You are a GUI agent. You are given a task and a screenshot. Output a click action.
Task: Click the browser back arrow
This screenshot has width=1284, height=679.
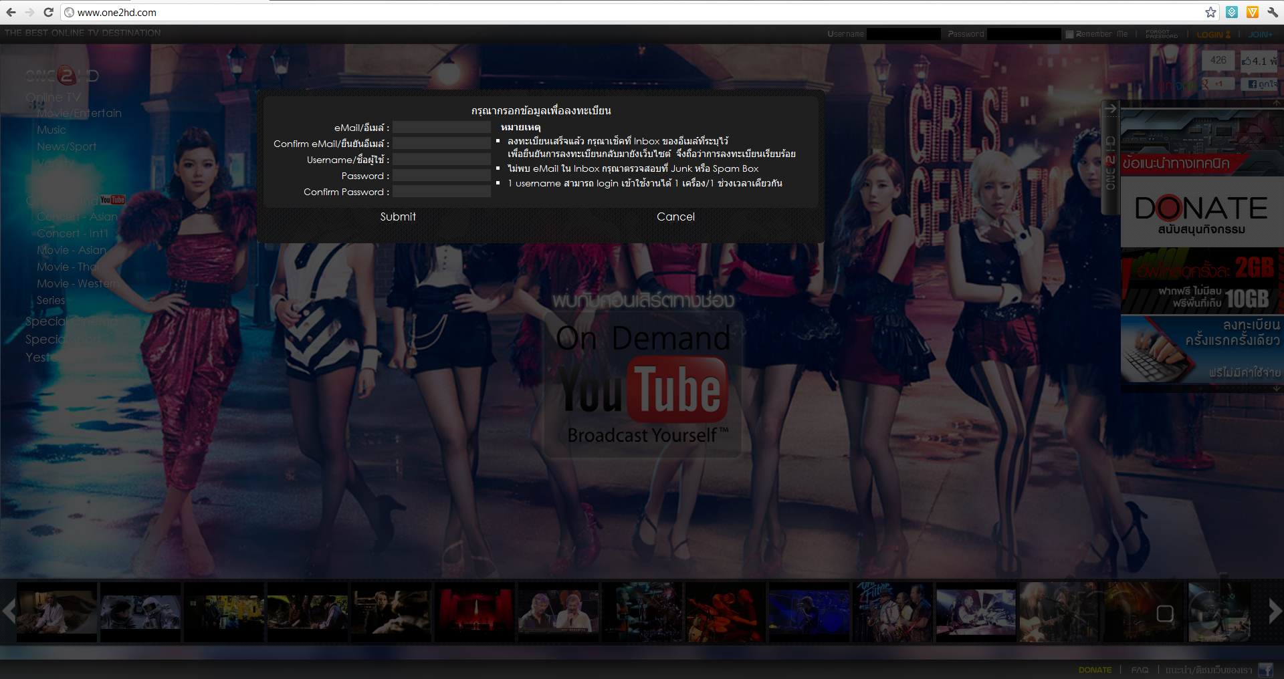click(x=11, y=12)
